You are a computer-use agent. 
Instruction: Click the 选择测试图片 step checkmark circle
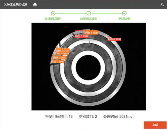point(53,13)
